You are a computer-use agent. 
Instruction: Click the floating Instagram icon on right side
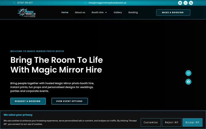click(x=188, y=73)
